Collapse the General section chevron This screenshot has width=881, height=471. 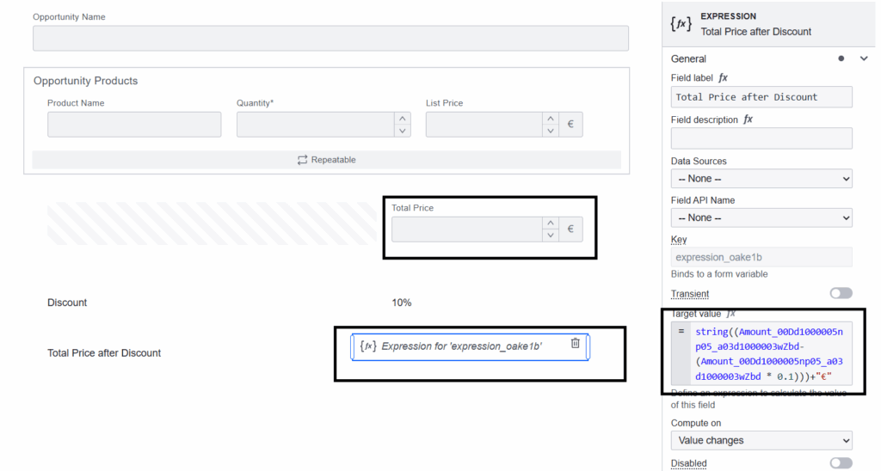coord(864,58)
